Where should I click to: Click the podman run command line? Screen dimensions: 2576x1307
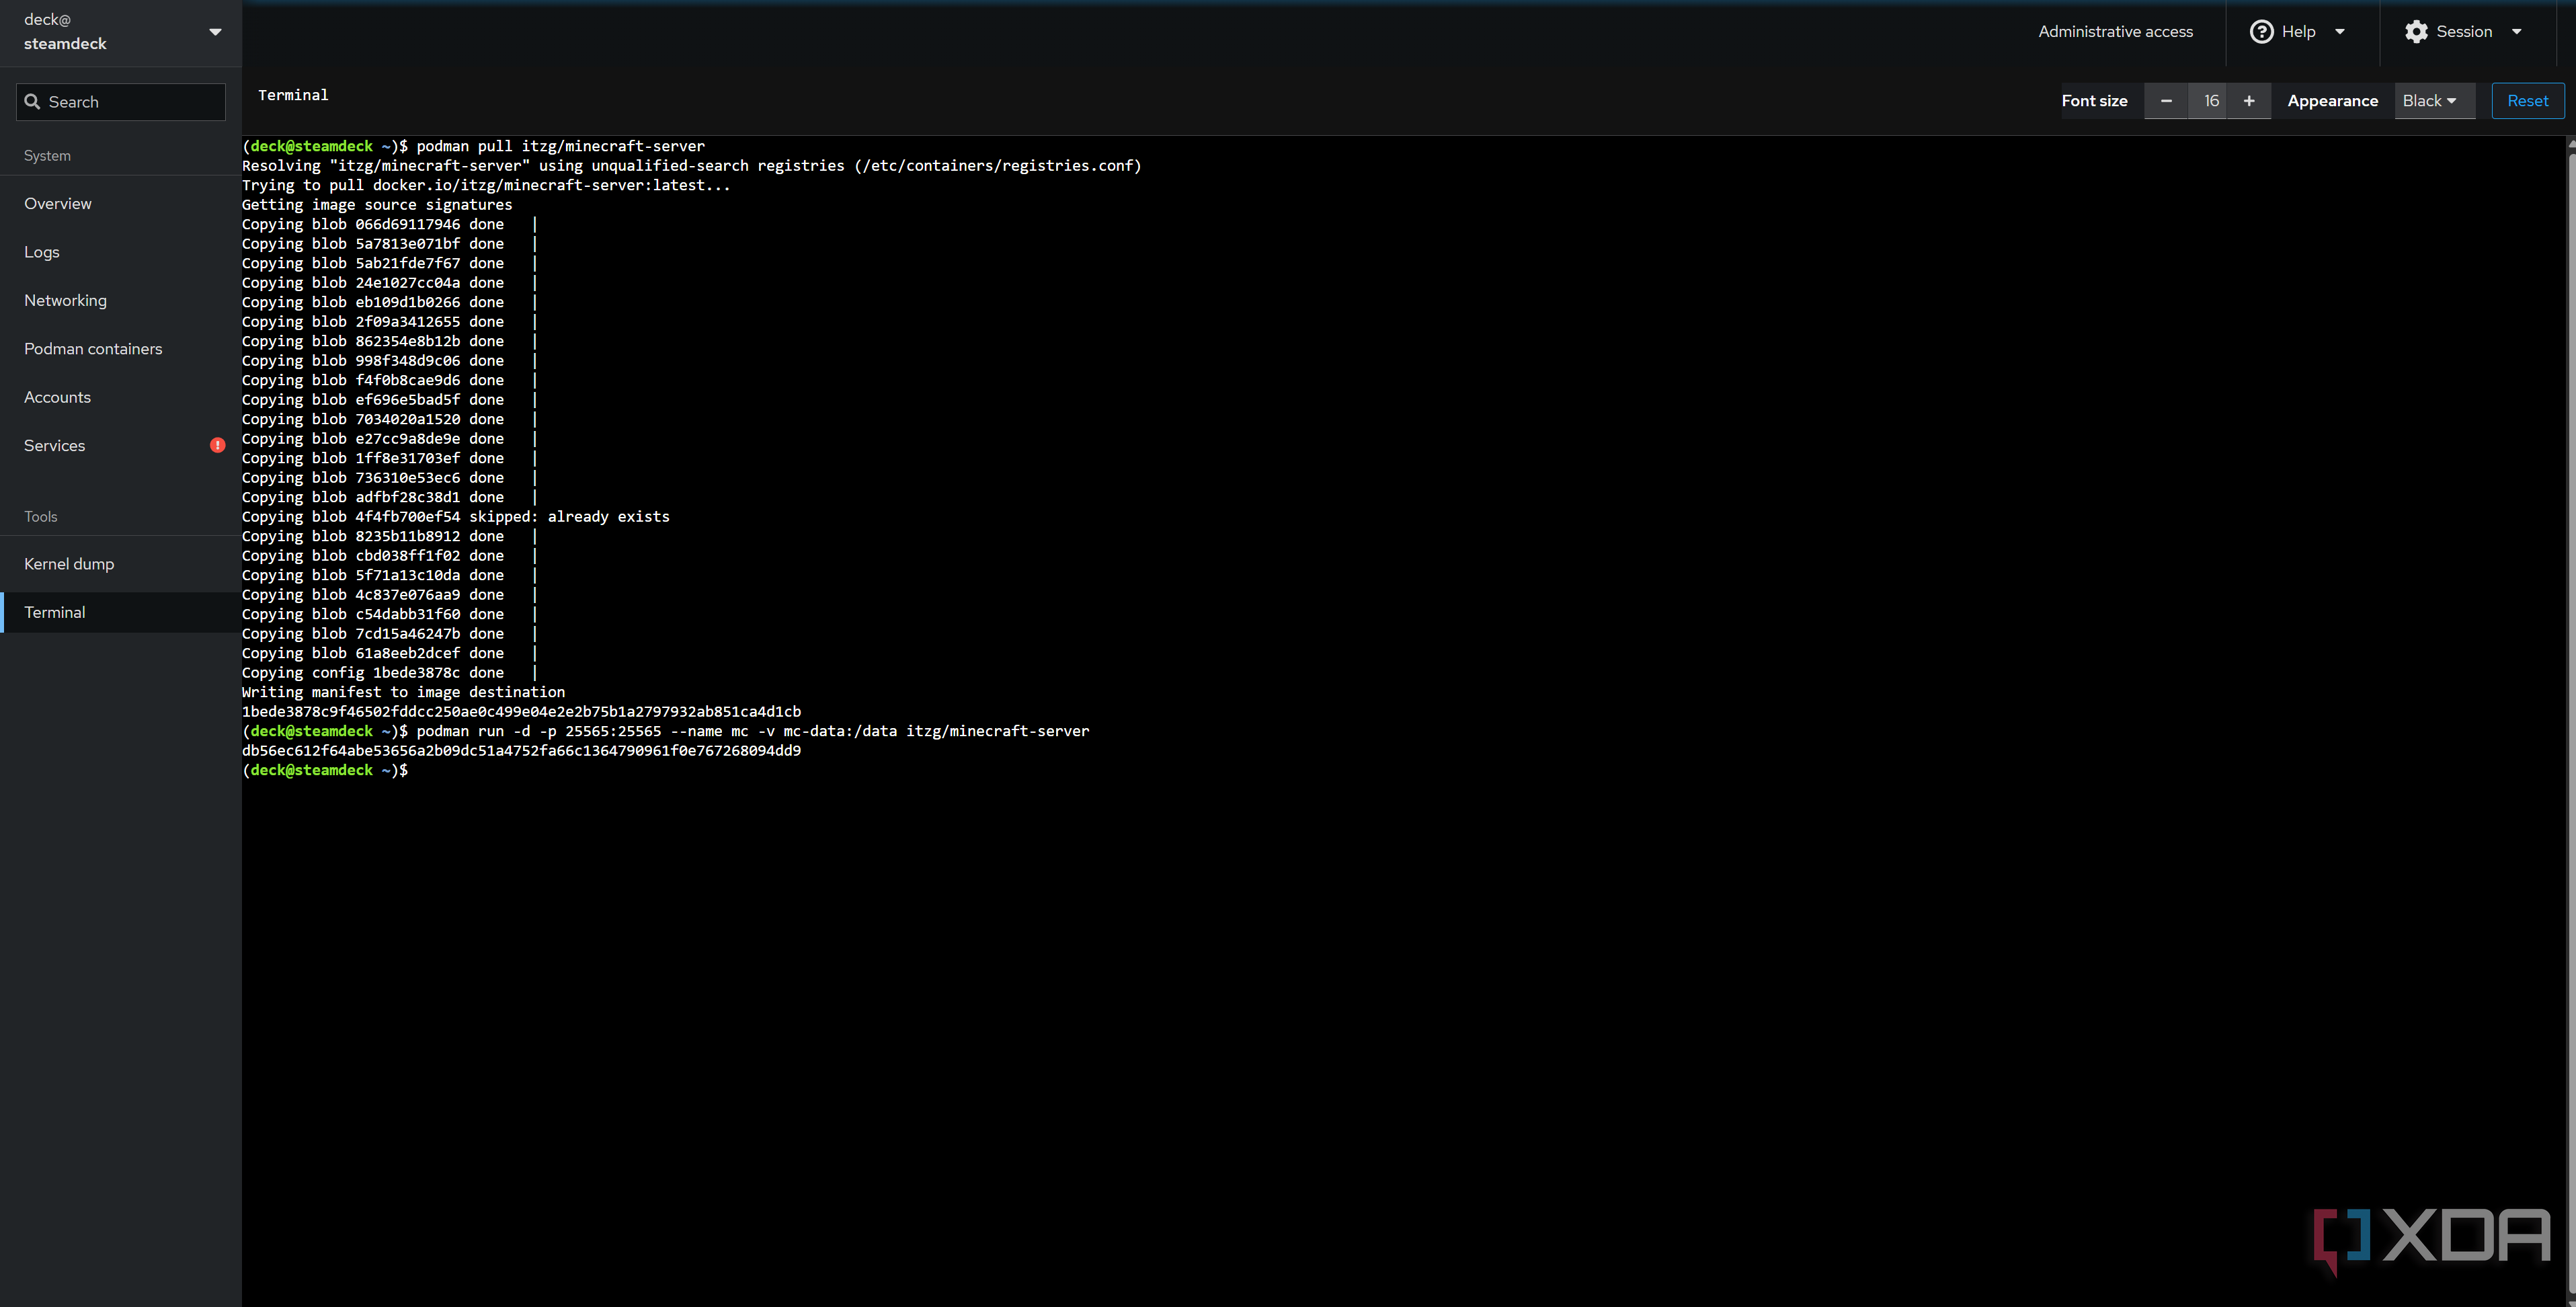point(665,731)
